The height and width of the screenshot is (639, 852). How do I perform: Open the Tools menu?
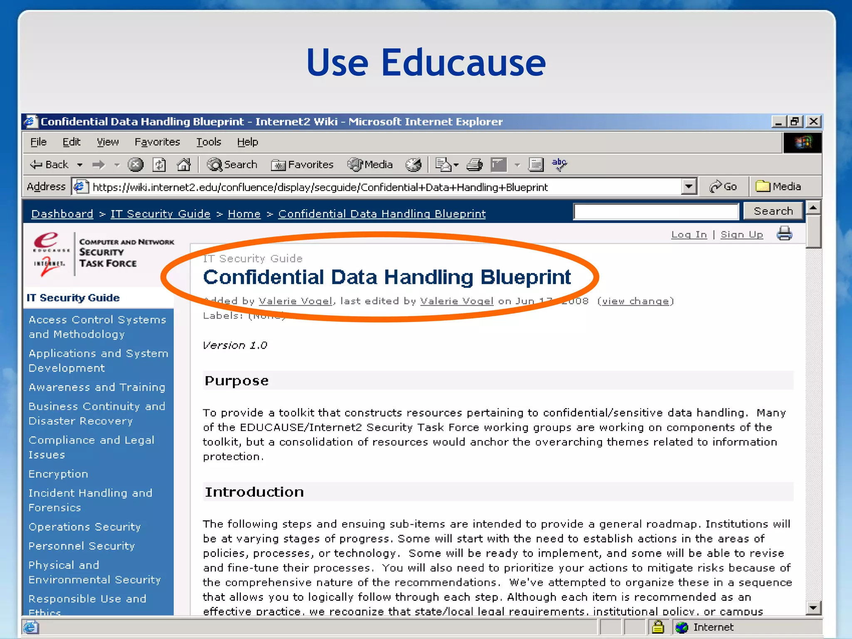coord(209,142)
